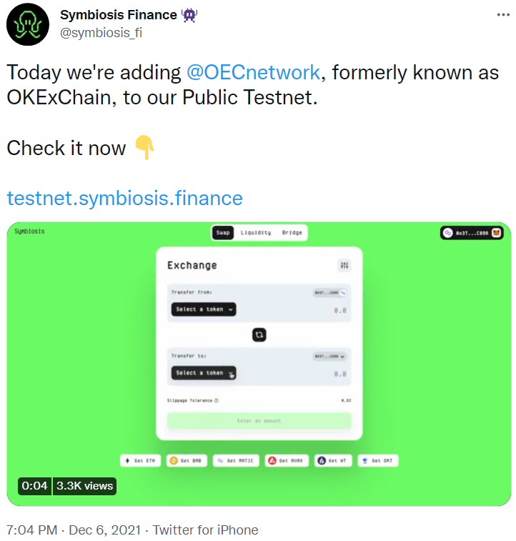Click the MetaMask fox wallet icon
Viewport: 516px width, 541px height.
click(x=496, y=233)
